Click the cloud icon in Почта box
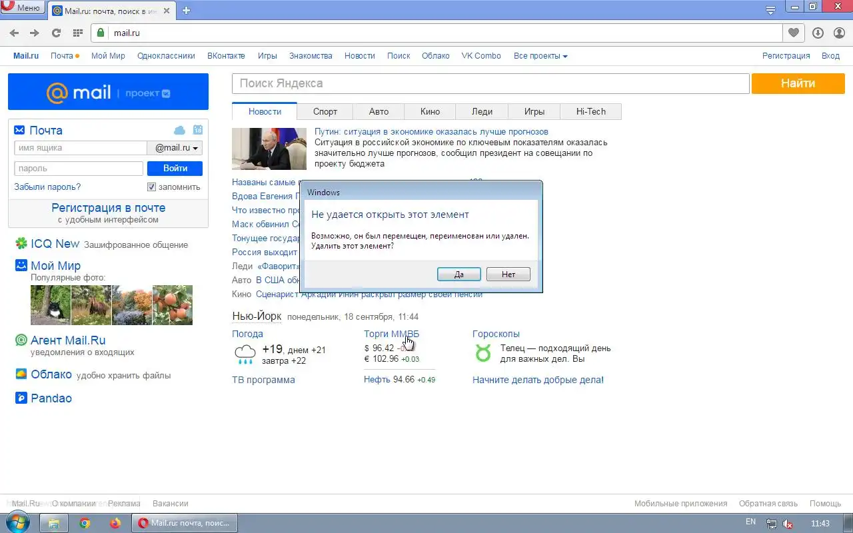Image resolution: width=853 pixels, height=533 pixels. (x=179, y=130)
